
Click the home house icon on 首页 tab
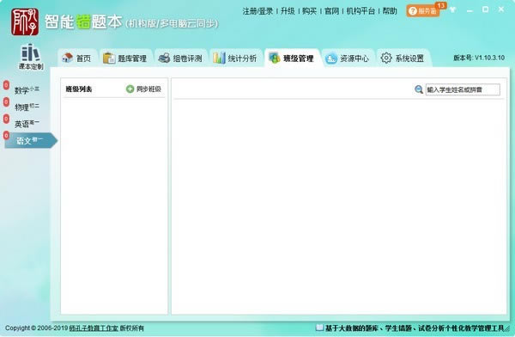tap(67, 58)
